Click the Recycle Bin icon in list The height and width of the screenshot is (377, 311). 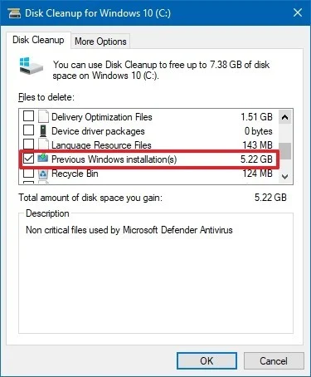click(43, 174)
